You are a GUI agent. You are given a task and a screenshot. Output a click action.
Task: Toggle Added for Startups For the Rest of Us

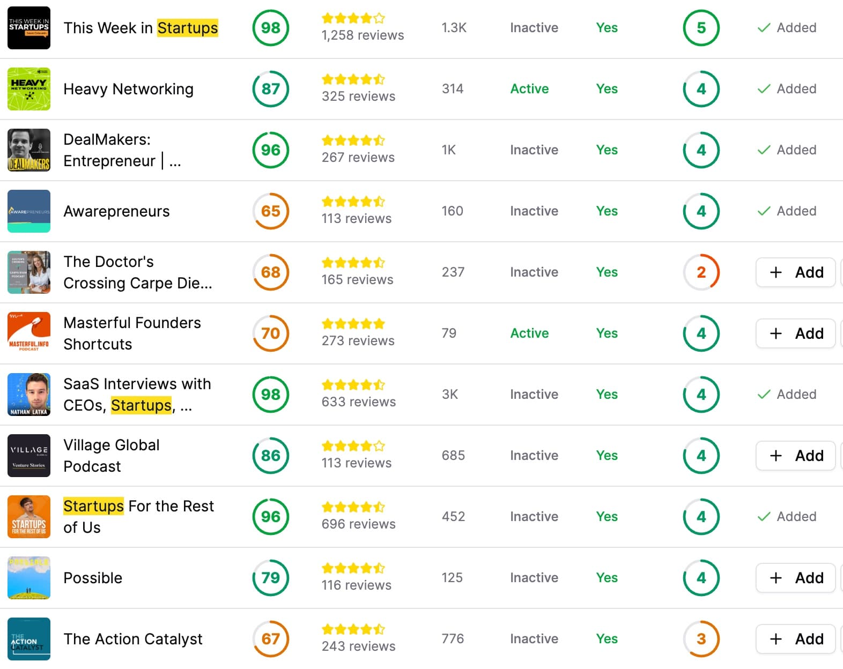[x=787, y=517]
